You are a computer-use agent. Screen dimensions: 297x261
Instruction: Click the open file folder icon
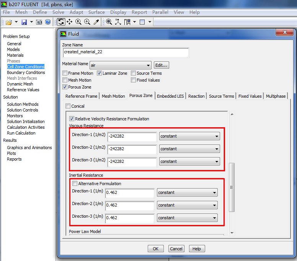(8, 22)
